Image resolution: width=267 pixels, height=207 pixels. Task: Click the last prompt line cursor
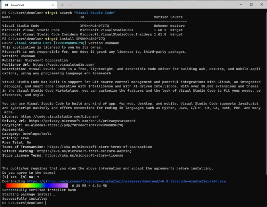(x=46, y=203)
